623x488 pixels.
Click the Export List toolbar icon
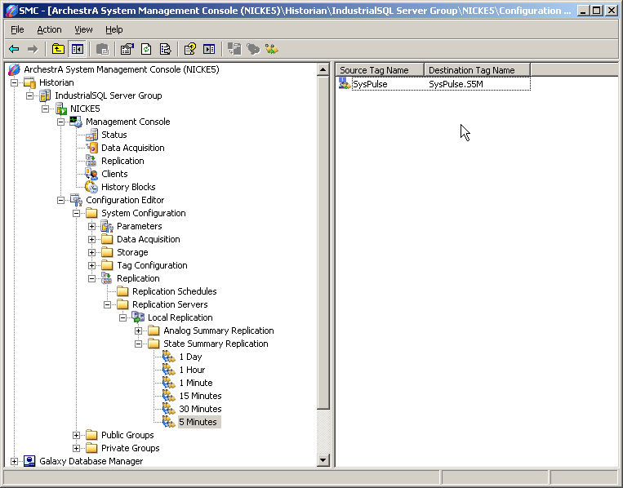[x=165, y=49]
